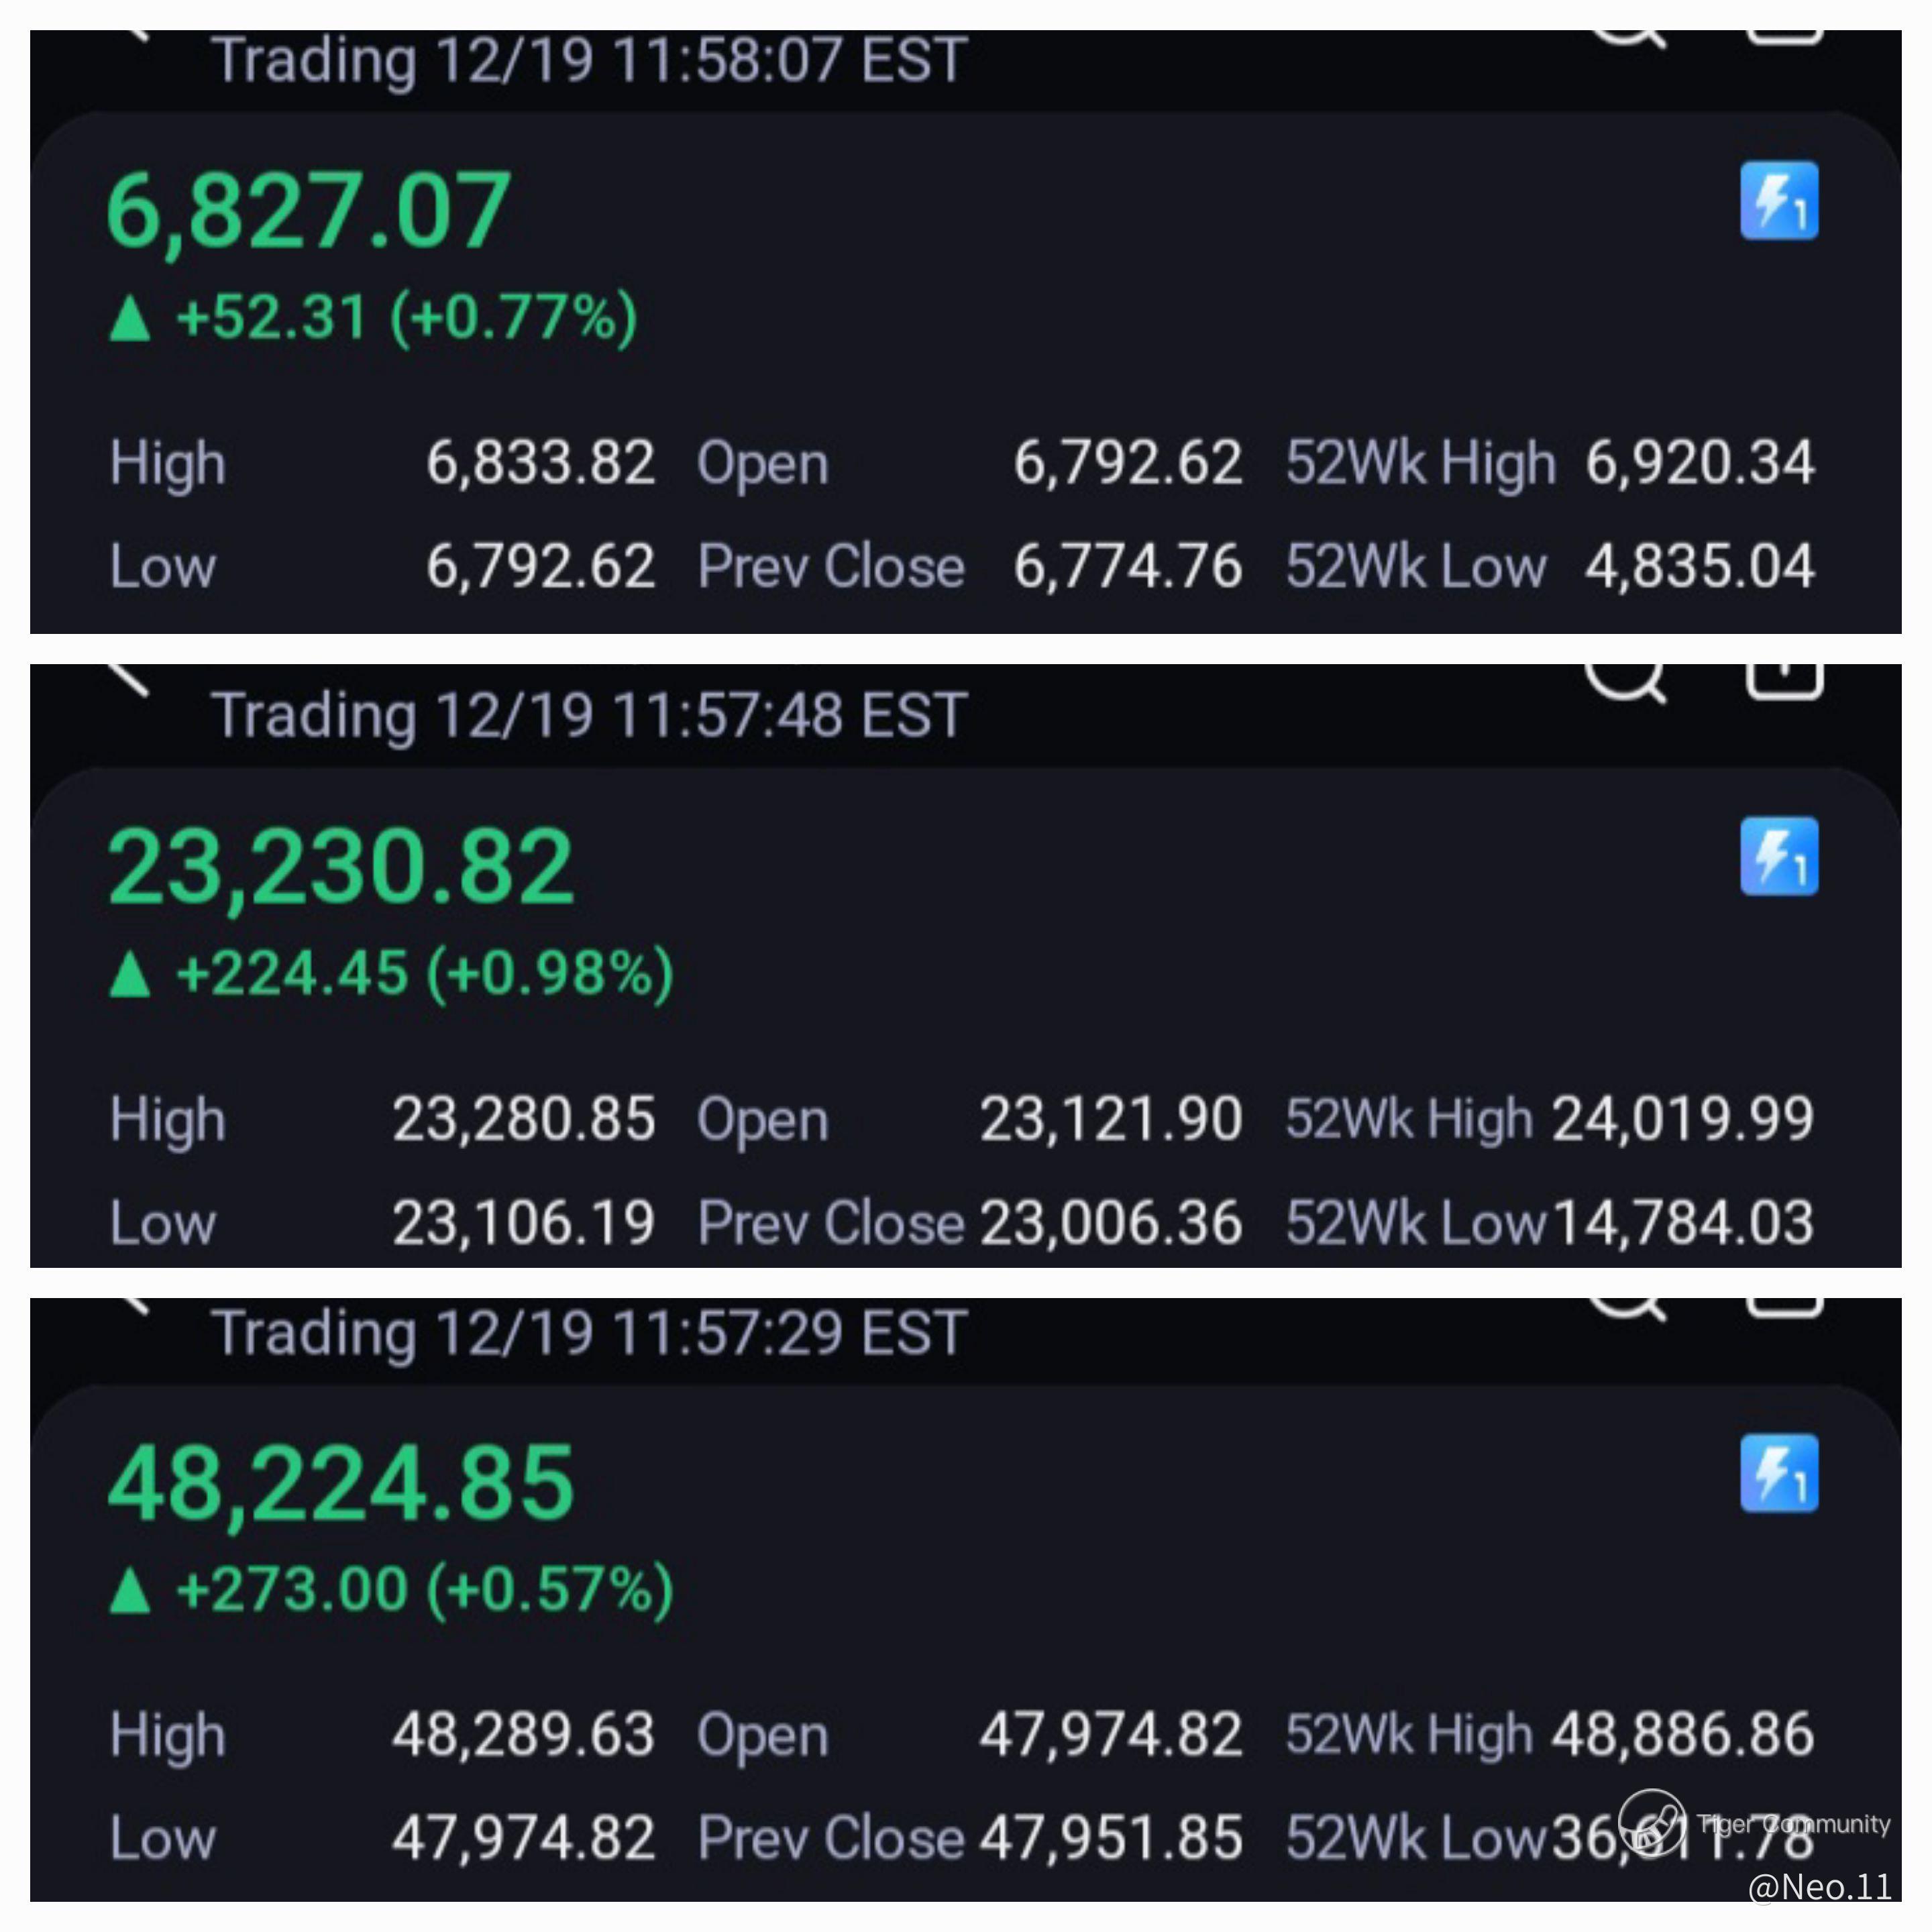Tap the 52Wk High value 24,019.99
Image resolution: width=1932 pixels, height=1932 pixels.
pyautogui.click(x=1683, y=1118)
